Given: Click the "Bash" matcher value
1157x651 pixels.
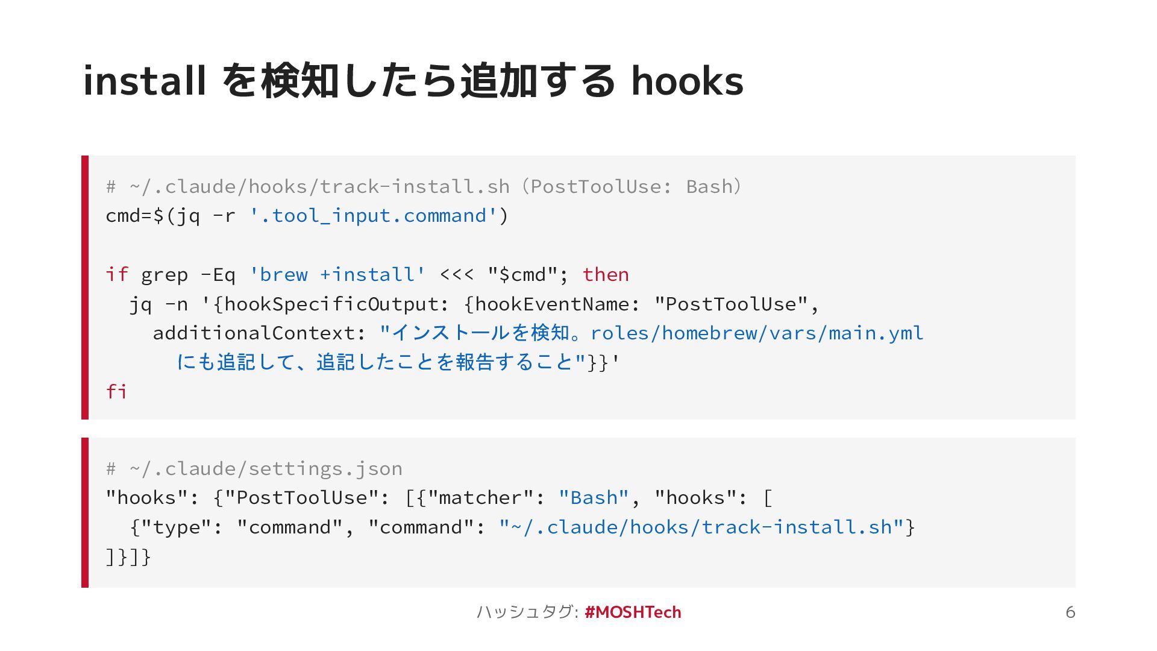Looking at the screenshot, I should (x=594, y=497).
